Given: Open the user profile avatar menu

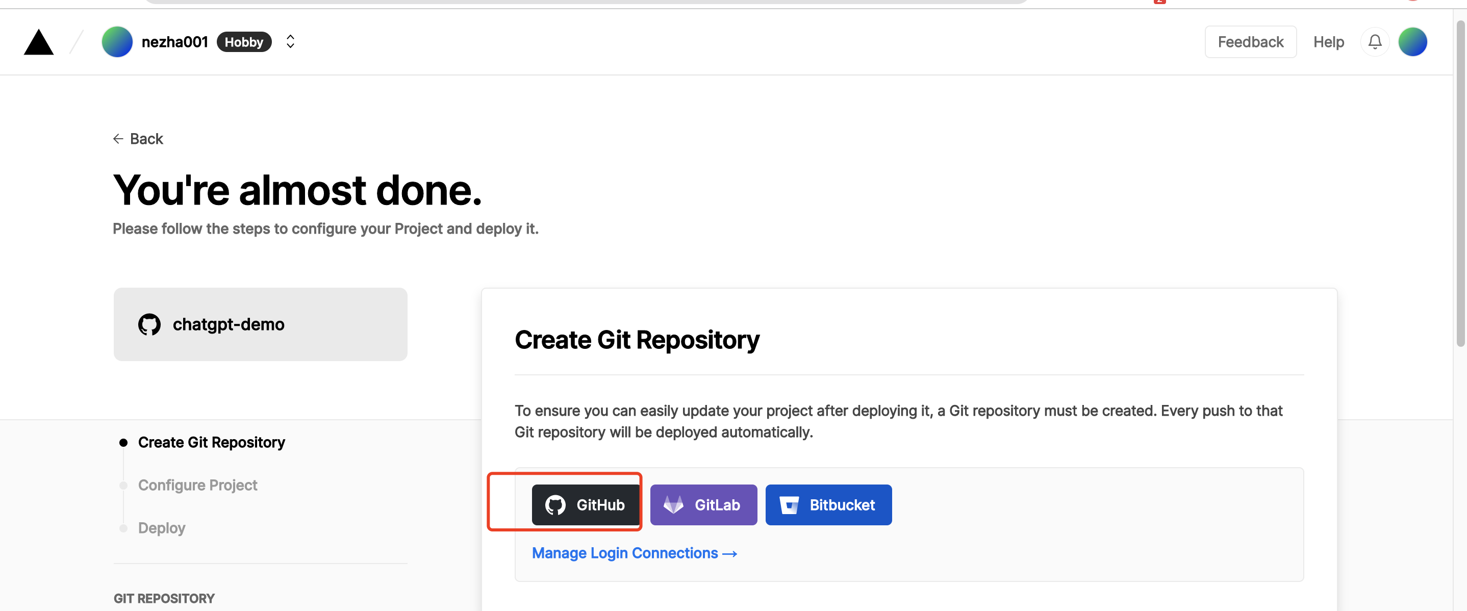Looking at the screenshot, I should [1412, 42].
